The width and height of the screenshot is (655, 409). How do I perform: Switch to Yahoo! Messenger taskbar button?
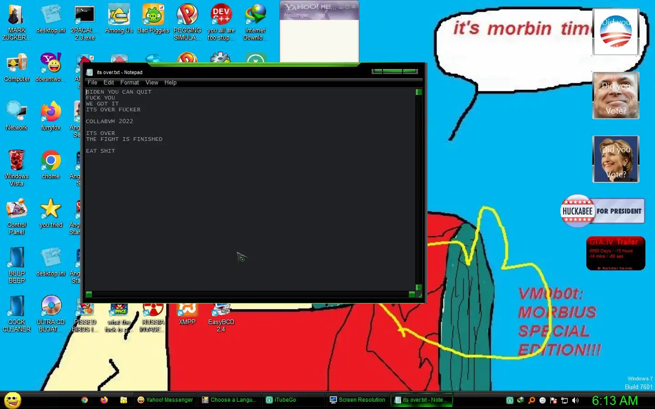click(166, 400)
